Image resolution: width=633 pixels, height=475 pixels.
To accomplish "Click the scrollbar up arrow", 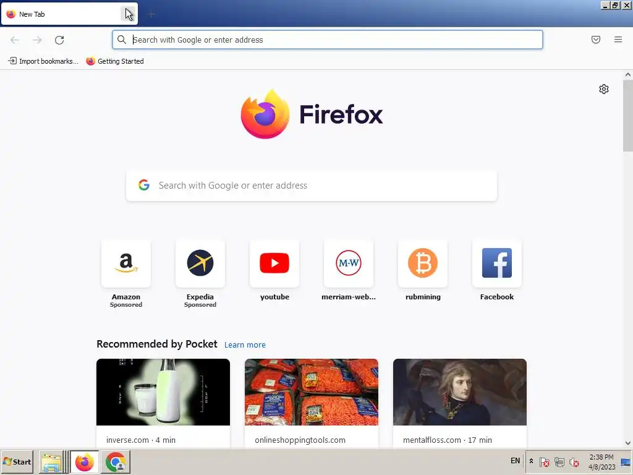I will (x=628, y=75).
